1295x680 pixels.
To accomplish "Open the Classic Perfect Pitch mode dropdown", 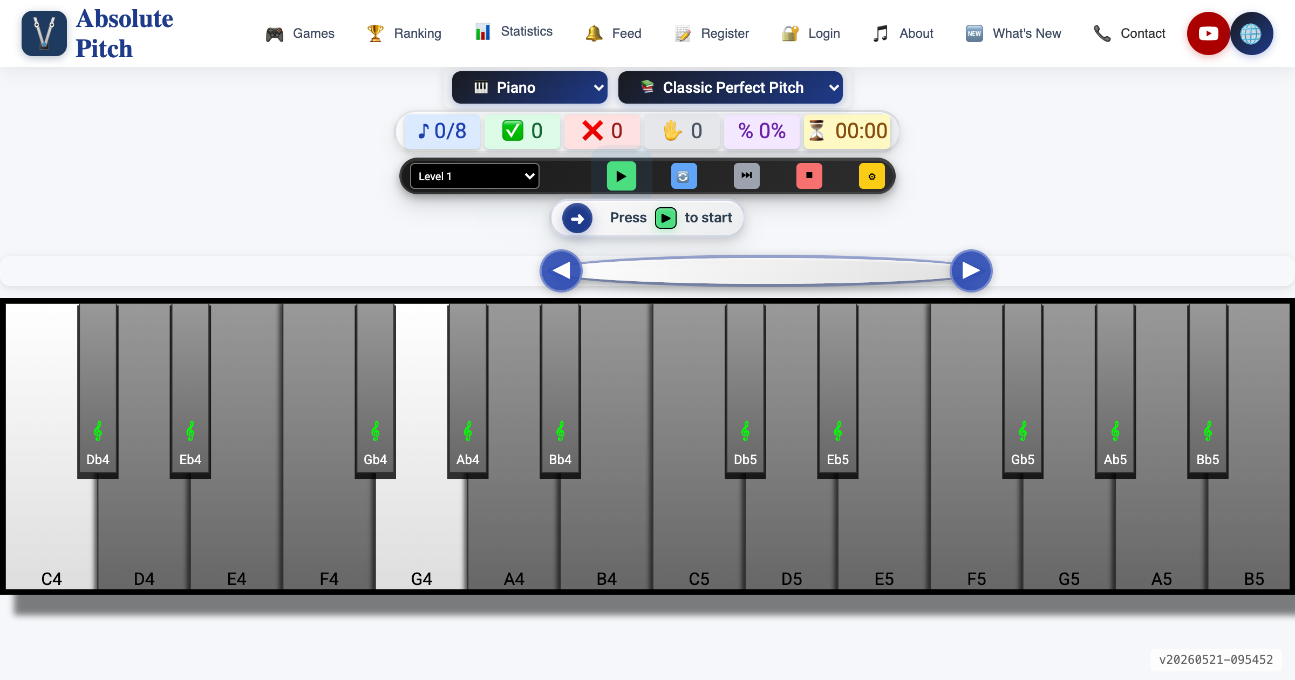I will click(730, 87).
